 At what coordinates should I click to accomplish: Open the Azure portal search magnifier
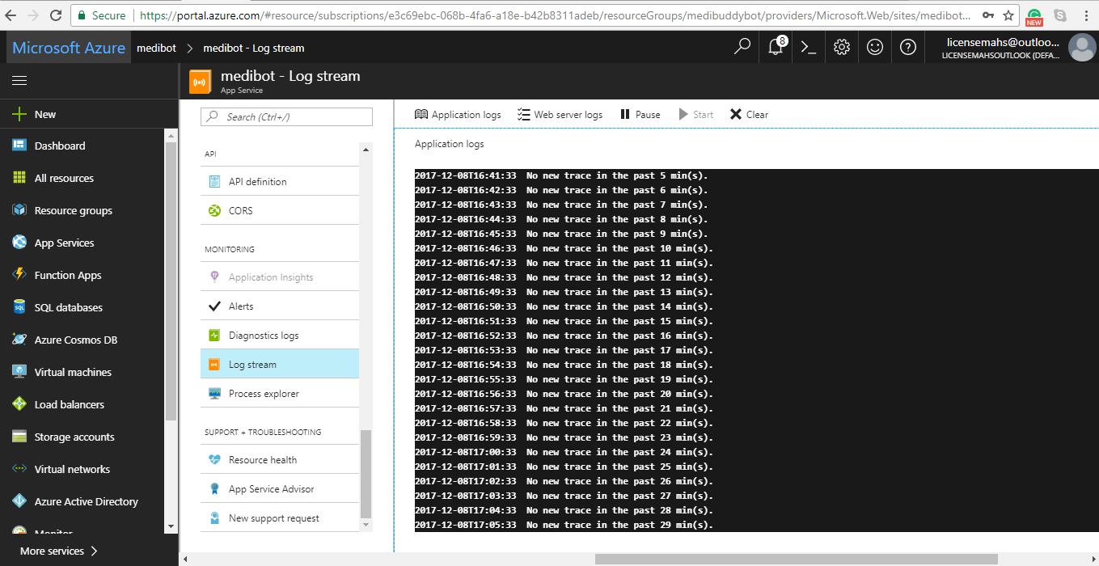(742, 47)
